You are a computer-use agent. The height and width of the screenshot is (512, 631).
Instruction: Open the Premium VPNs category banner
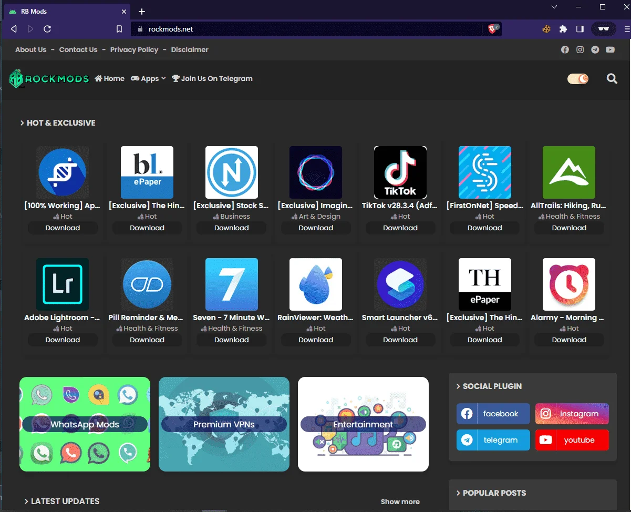pyautogui.click(x=224, y=424)
